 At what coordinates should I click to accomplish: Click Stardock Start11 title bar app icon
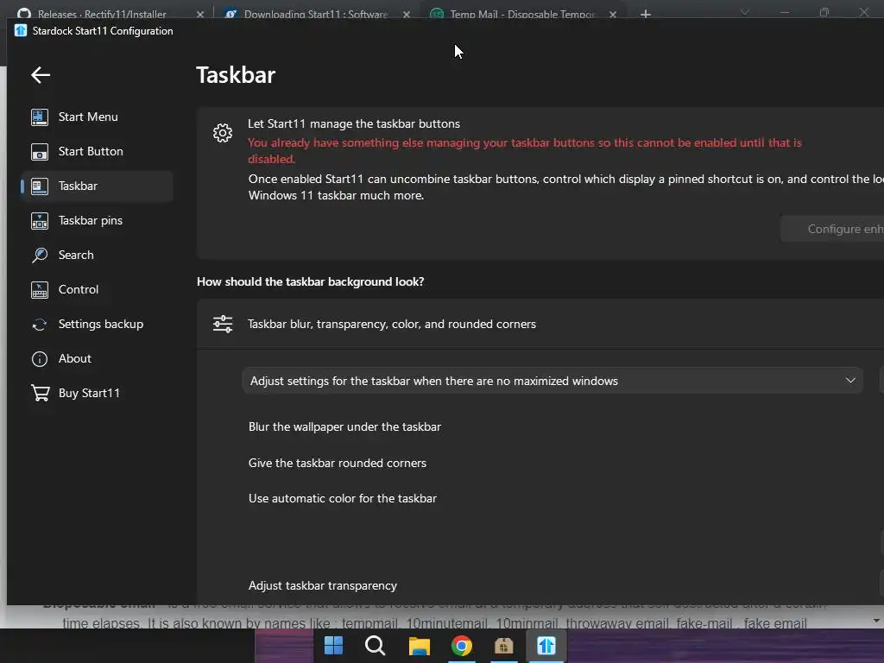(21, 30)
